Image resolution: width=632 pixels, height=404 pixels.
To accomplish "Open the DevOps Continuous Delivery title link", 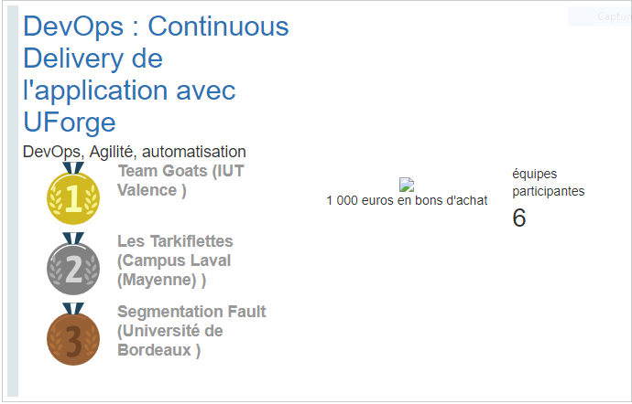I will (156, 74).
